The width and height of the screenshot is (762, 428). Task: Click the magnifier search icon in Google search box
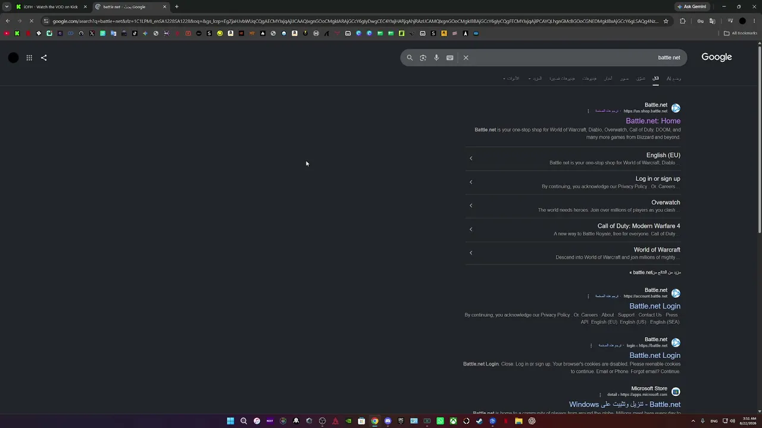pos(410,58)
